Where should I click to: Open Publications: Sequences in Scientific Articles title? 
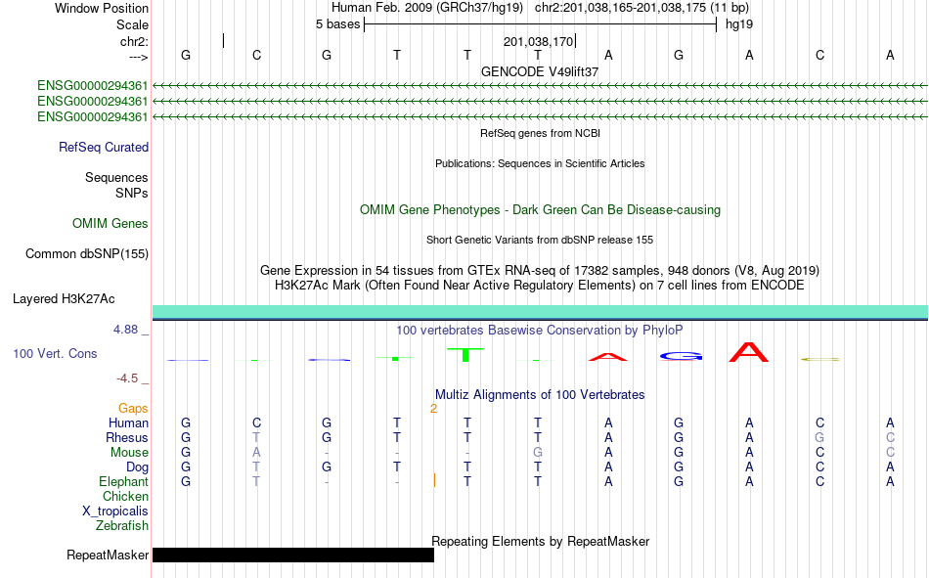click(x=540, y=163)
